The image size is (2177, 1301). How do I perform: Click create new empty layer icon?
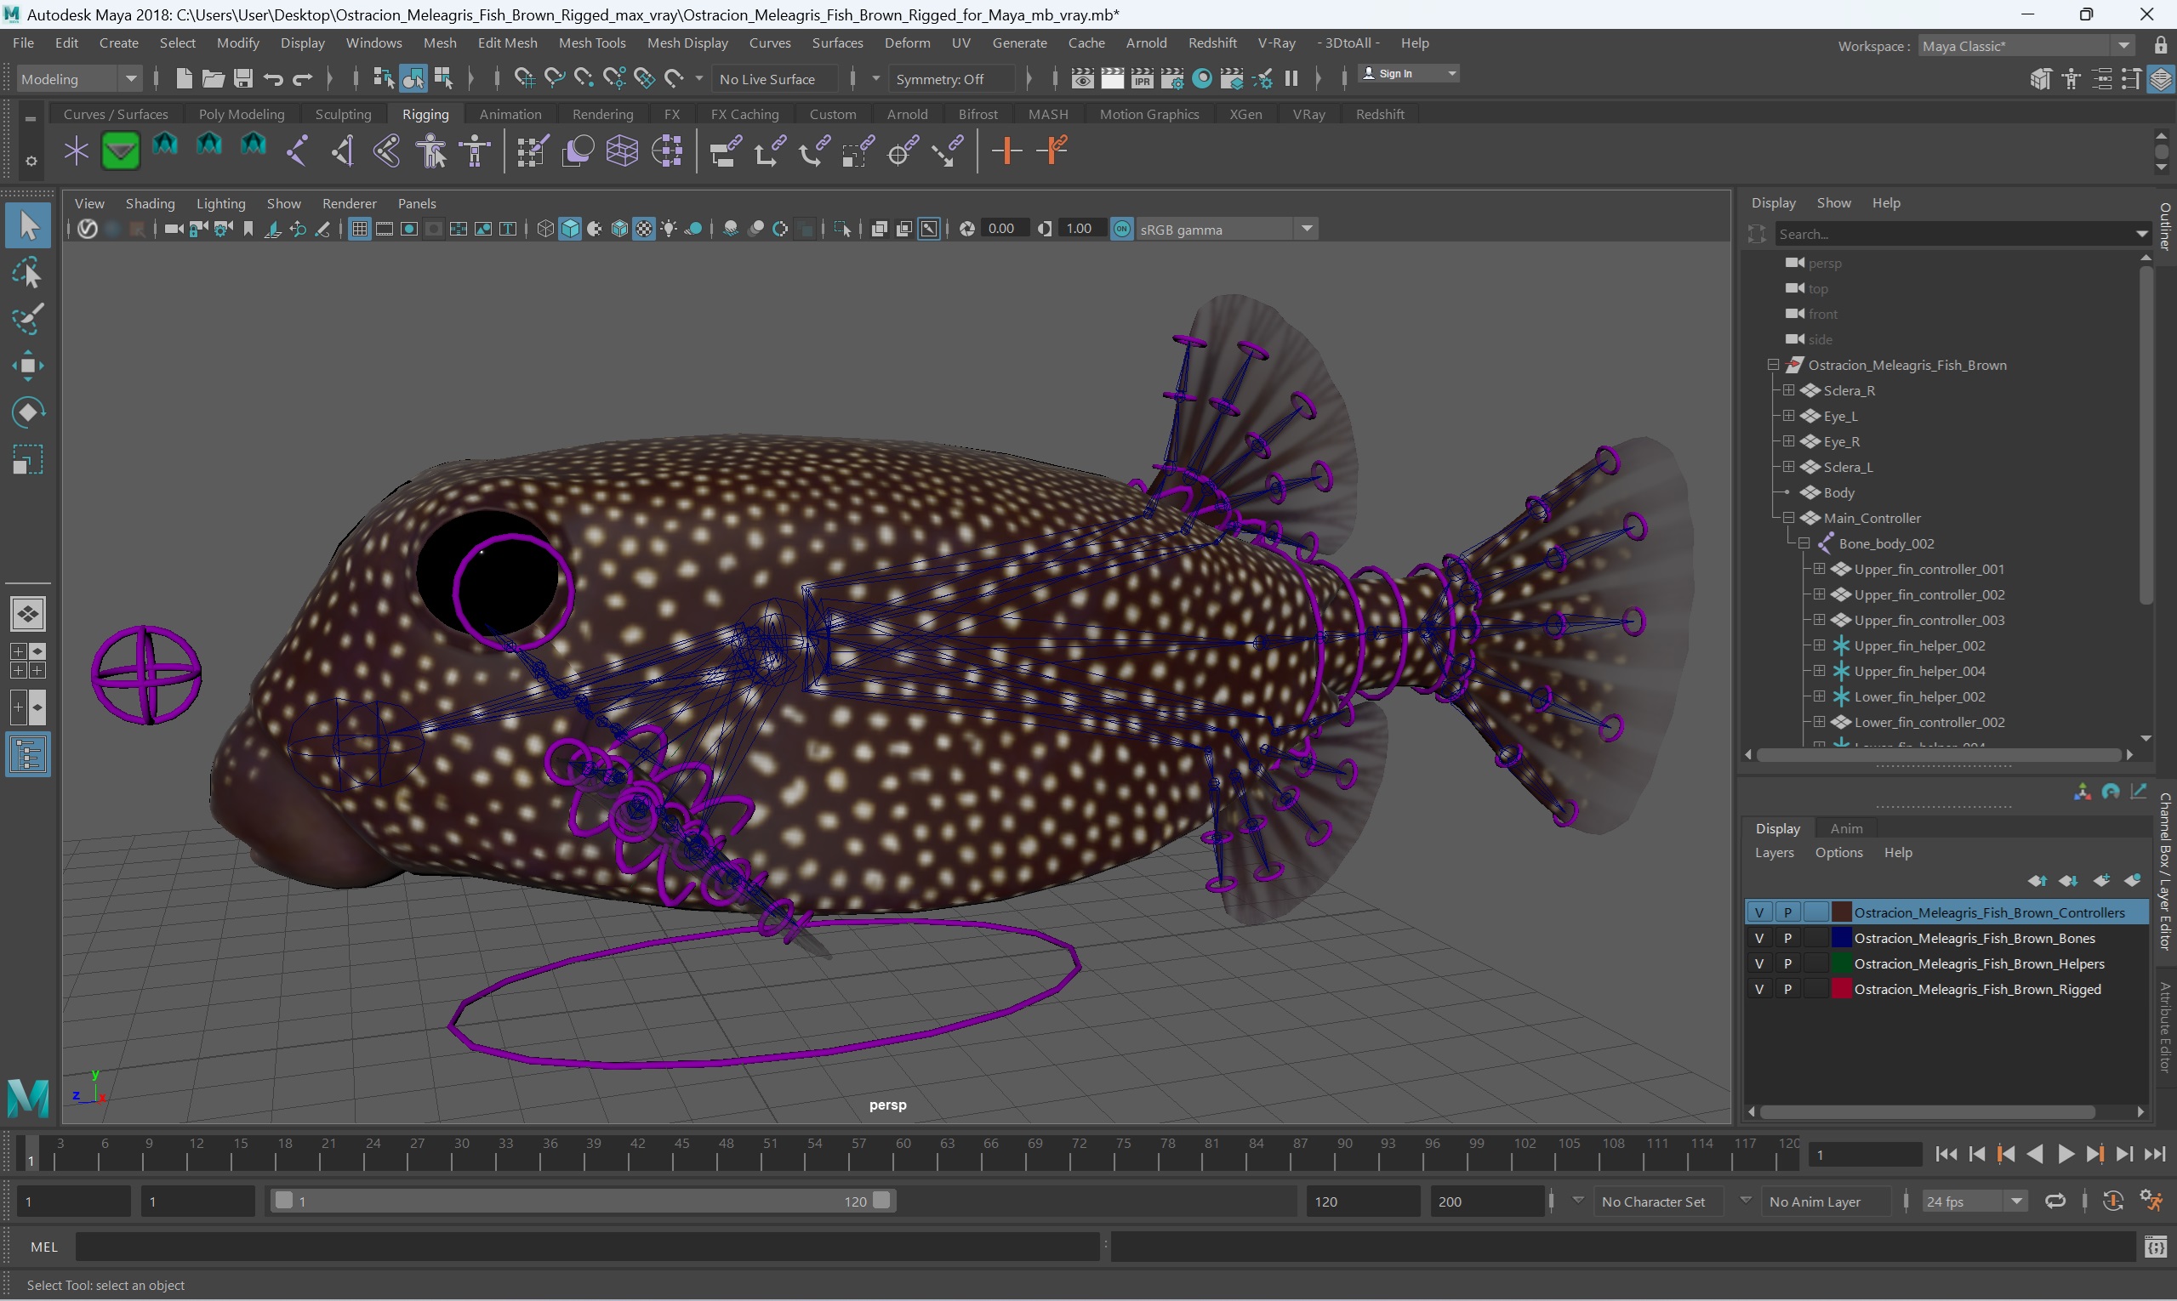(2101, 880)
